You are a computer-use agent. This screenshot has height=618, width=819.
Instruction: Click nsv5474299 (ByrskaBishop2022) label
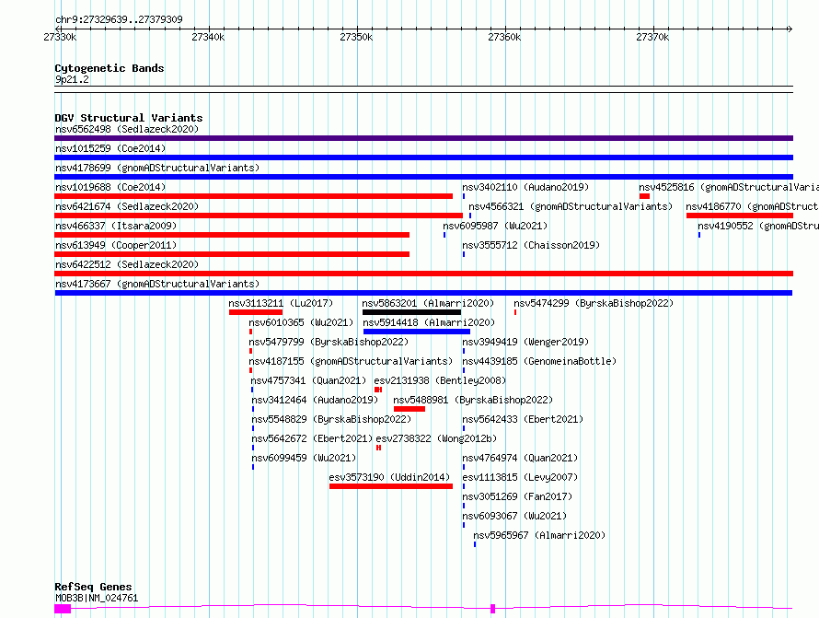click(x=594, y=303)
